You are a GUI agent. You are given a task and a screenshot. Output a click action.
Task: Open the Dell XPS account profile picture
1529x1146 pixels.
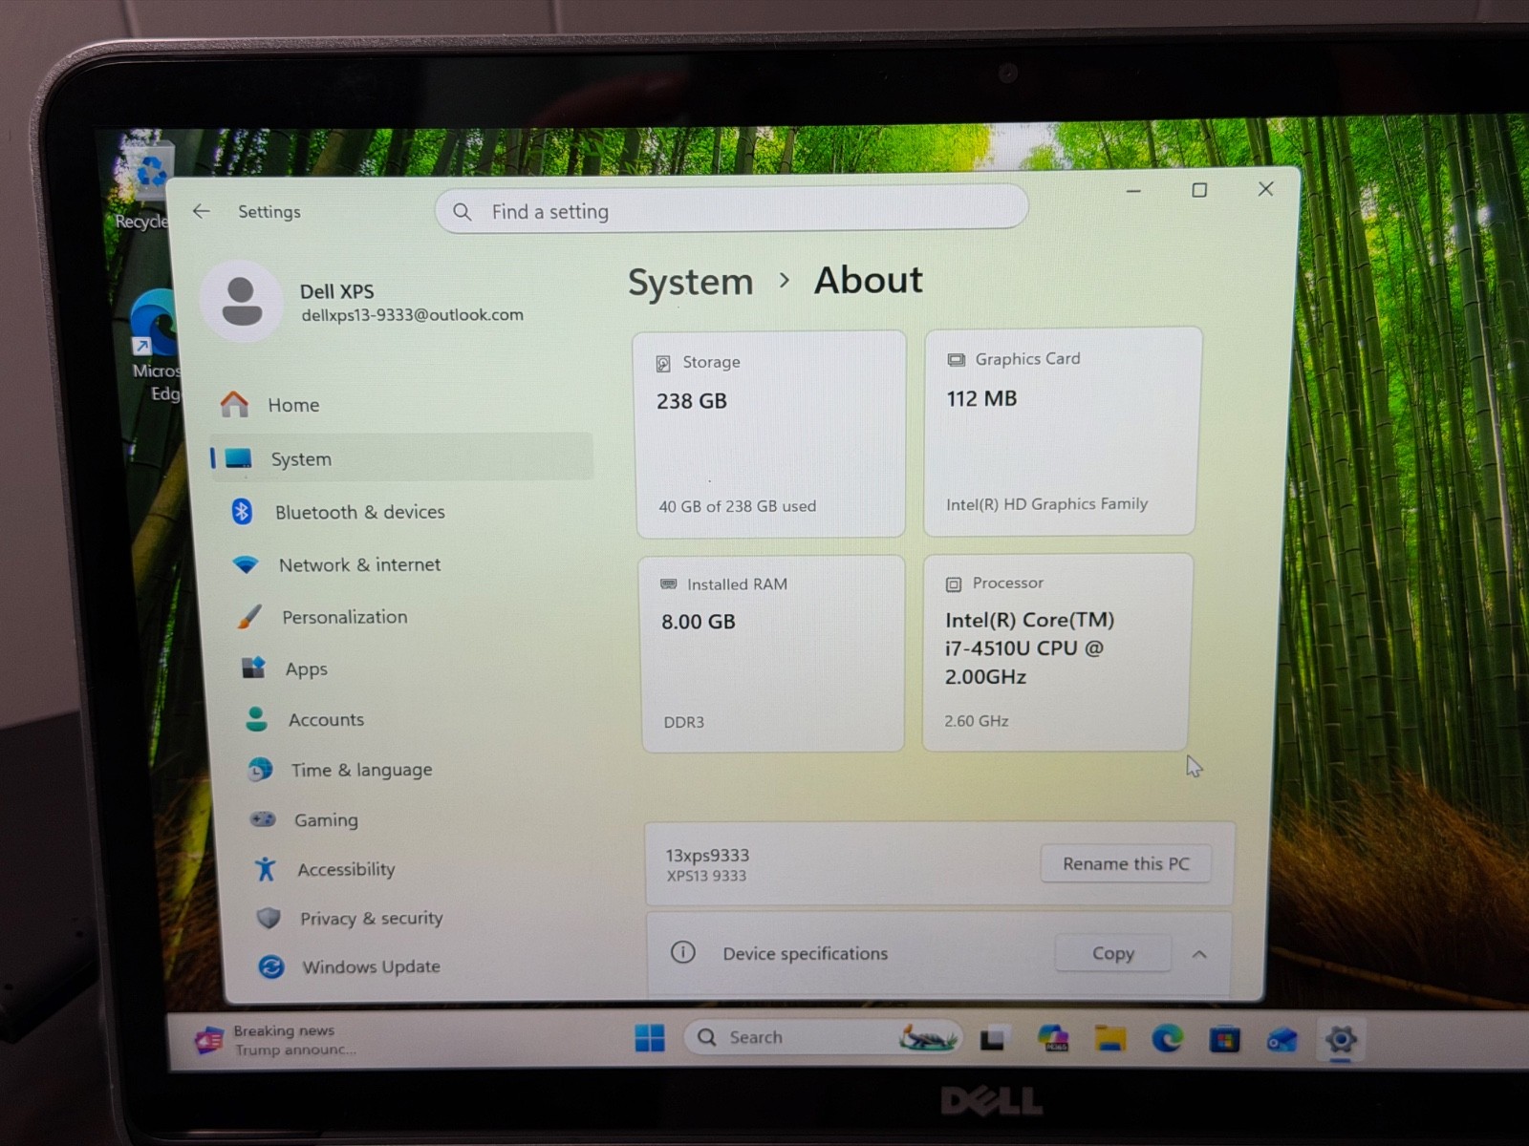242,302
